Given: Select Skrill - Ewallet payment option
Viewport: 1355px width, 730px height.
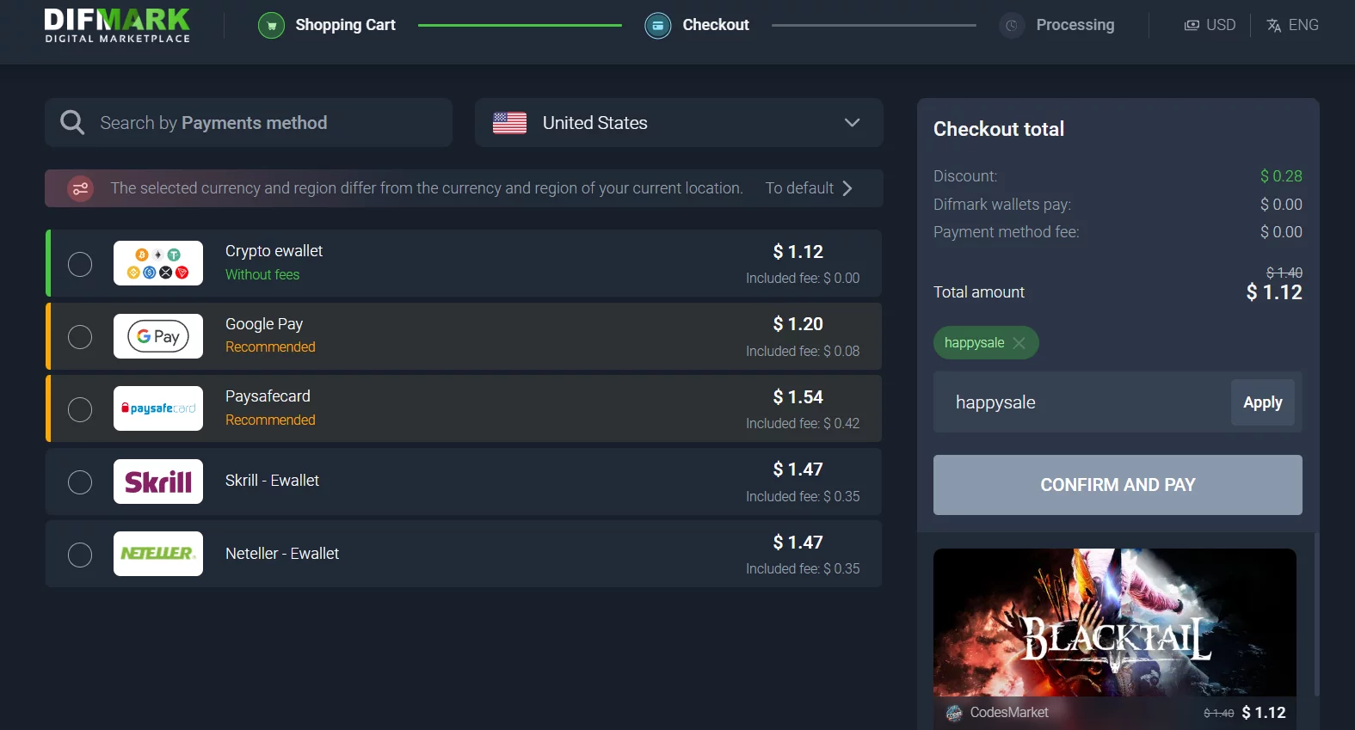Looking at the screenshot, I should (80, 482).
